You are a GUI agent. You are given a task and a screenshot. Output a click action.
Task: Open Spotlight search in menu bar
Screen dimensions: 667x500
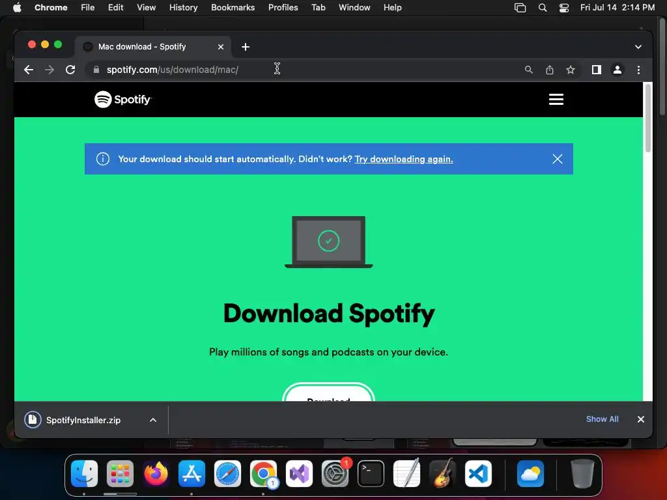(x=543, y=8)
